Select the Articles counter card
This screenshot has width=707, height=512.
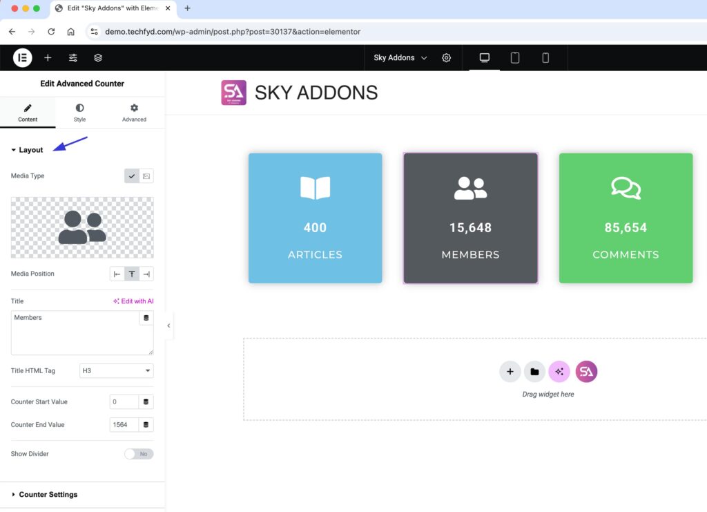pyautogui.click(x=315, y=218)
